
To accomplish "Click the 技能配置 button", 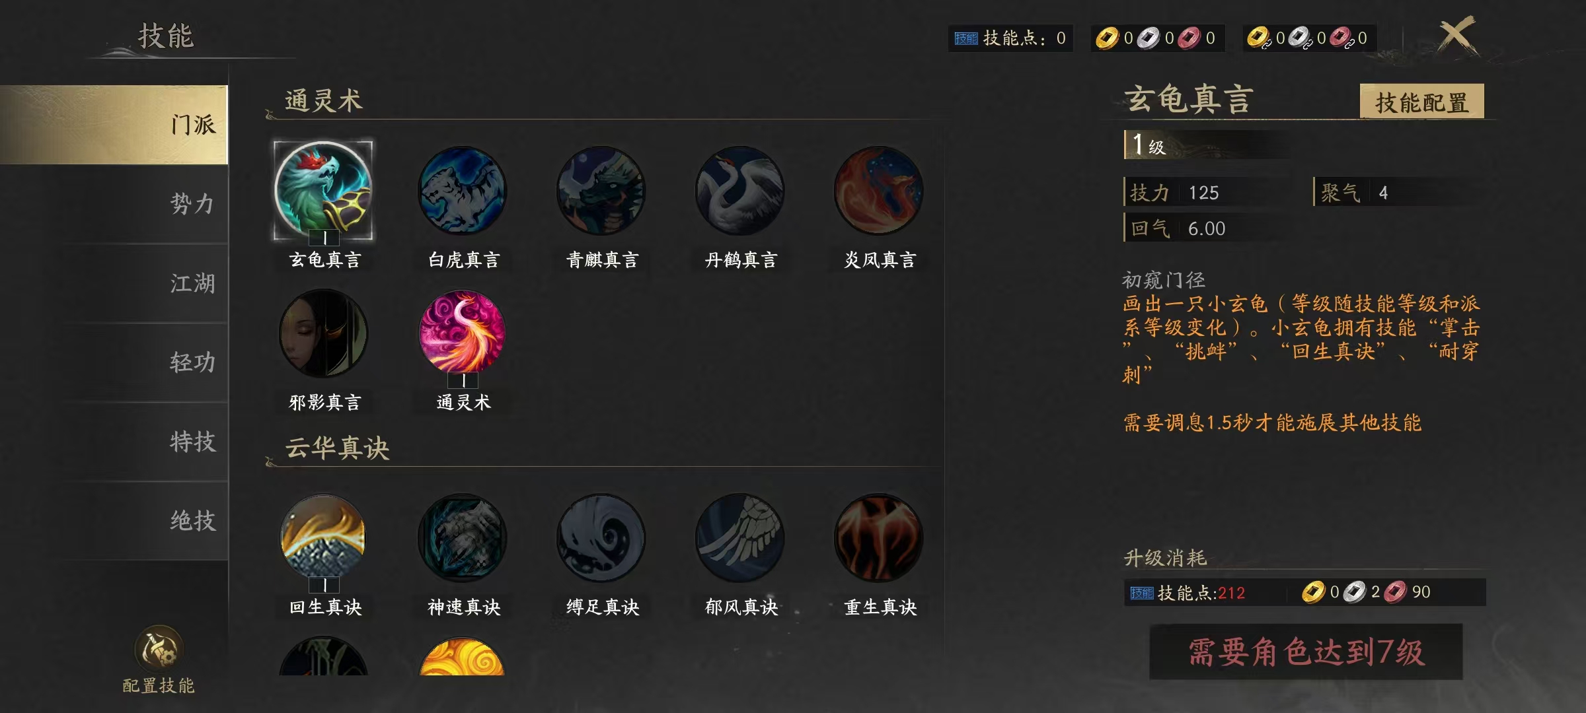I will pyautogui.click(x=1421, y=102).
